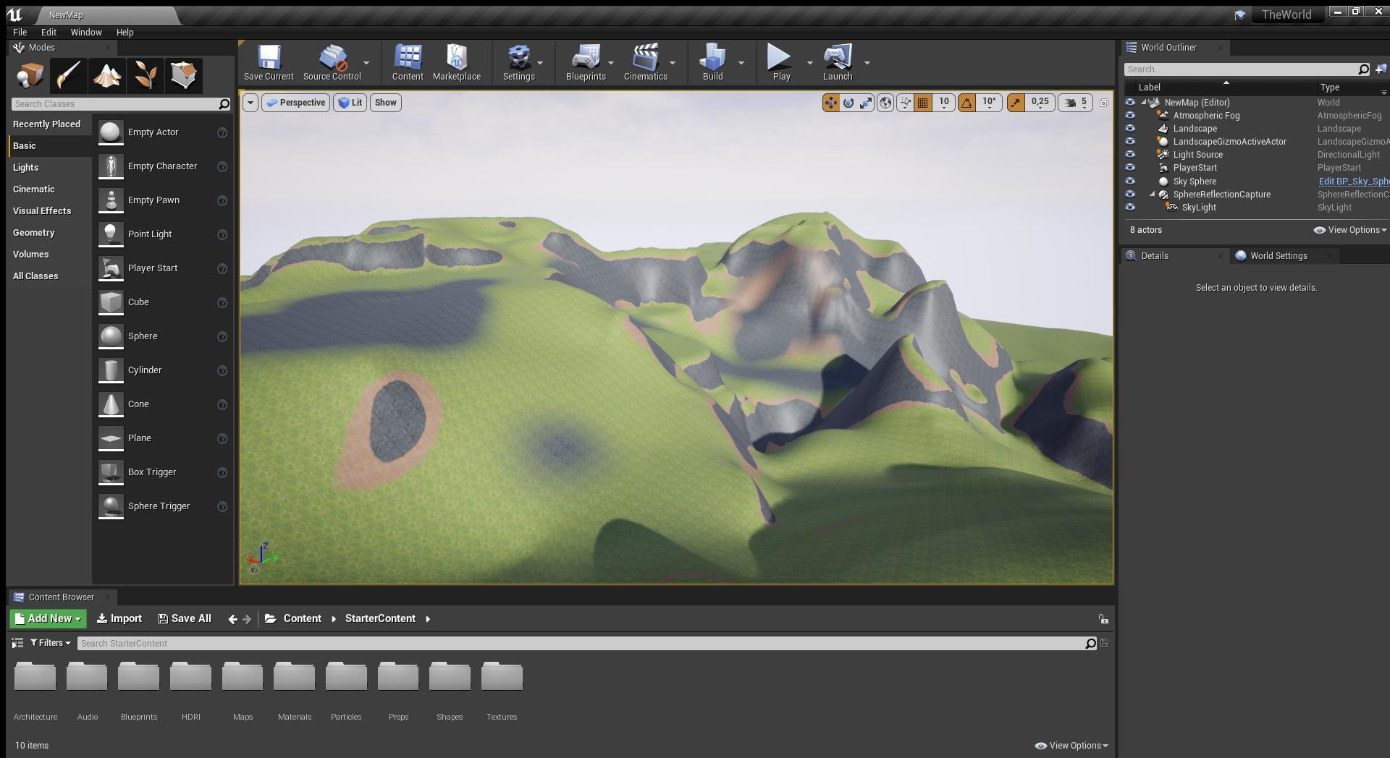The height and width of the screenshot is (758, 1390).
Task: Click the Add New button
Action: pos(49,619)
